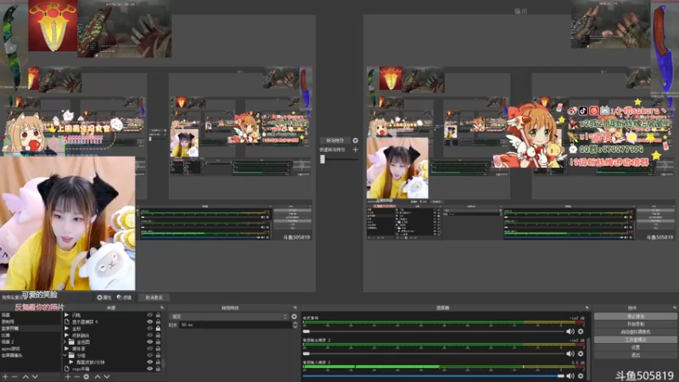Open 设置 settings from controls panel
This screenshot has height=382, width=679.
pyautogui.click(x=635, y=347)
